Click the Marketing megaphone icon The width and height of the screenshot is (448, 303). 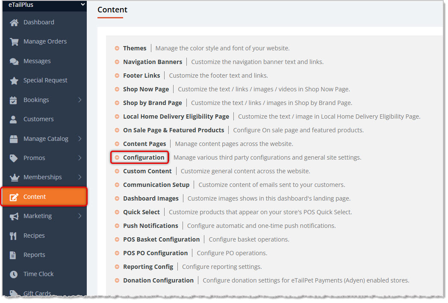[14, 216]
